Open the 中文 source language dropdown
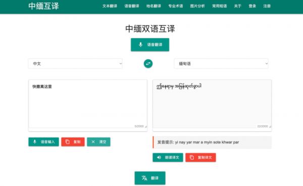303x186 pixels. (x=75, y=64)
